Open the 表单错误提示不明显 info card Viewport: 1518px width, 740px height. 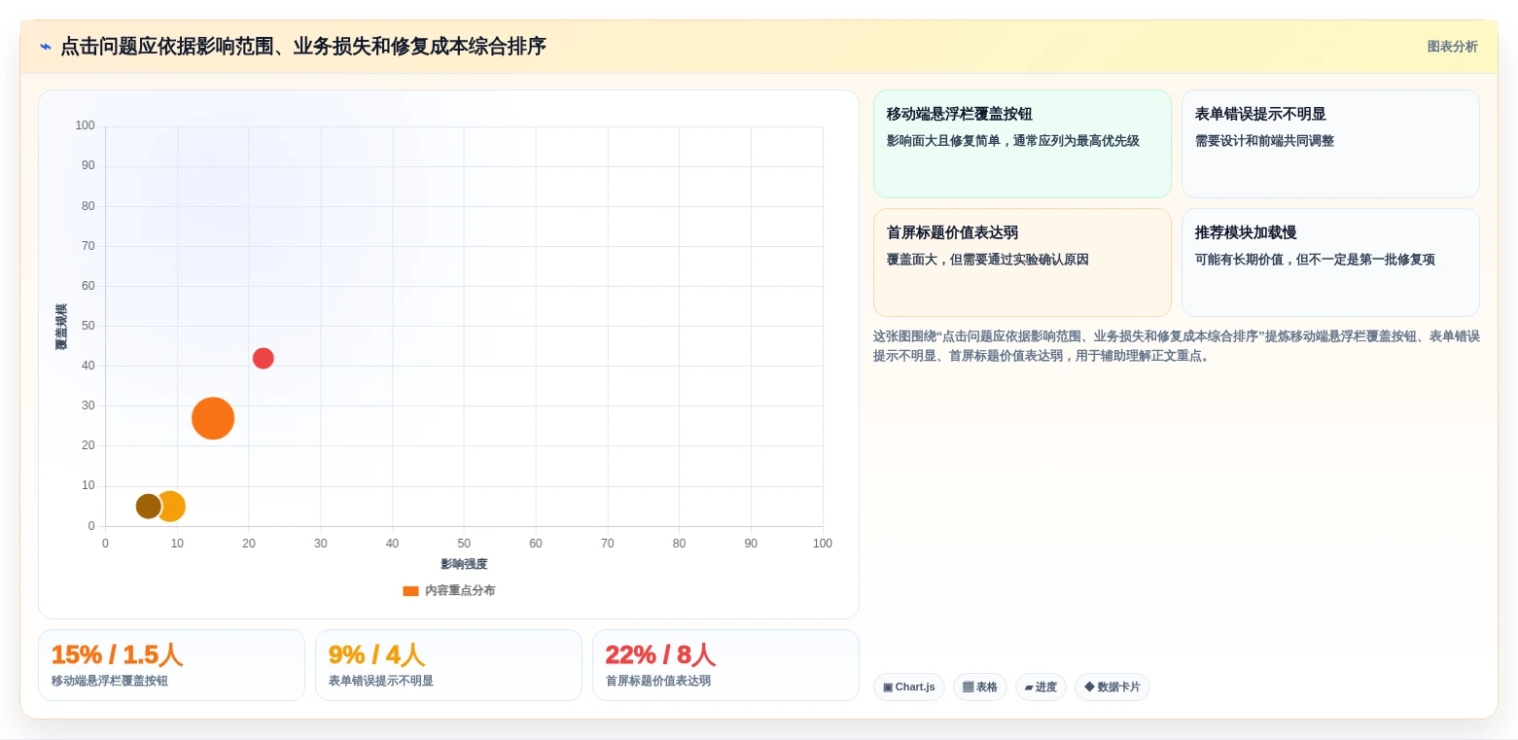point(1330,144)
